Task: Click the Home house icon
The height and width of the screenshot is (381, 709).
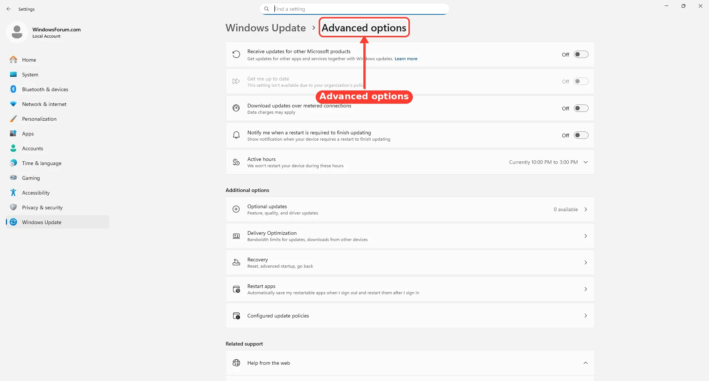Action: 13,59
